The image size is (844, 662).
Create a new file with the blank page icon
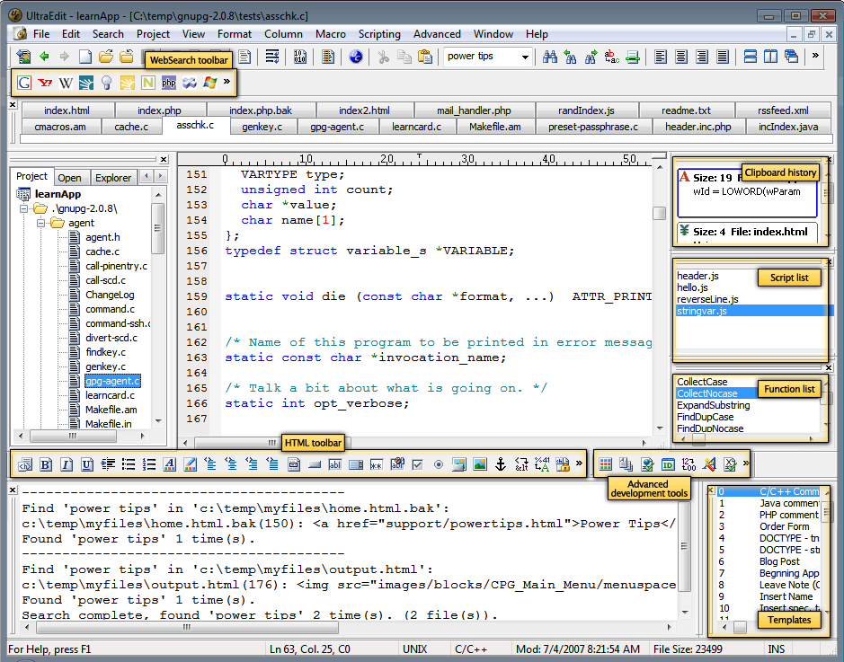pos(85,56)
